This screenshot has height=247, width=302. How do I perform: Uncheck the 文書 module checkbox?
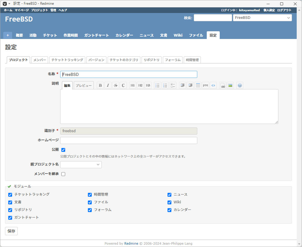pos(10,202)
